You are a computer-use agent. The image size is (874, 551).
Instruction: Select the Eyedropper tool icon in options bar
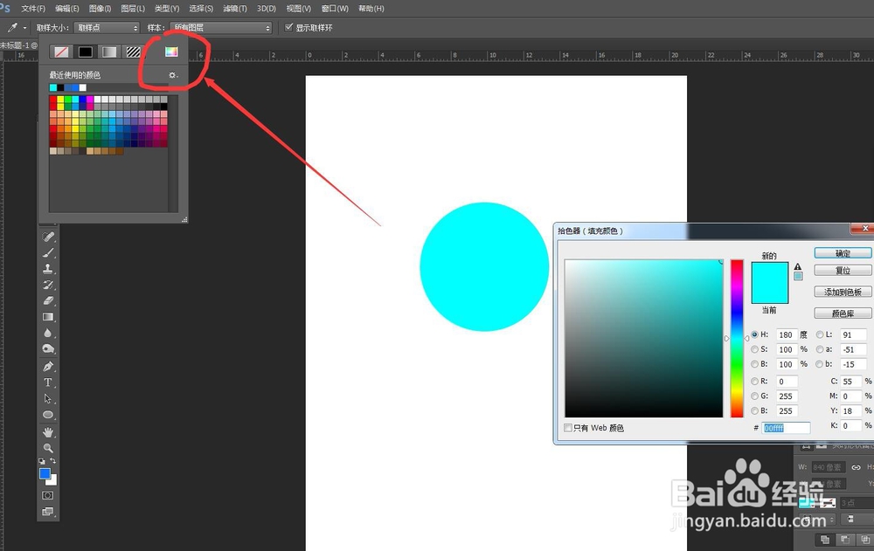coord(12,27)
